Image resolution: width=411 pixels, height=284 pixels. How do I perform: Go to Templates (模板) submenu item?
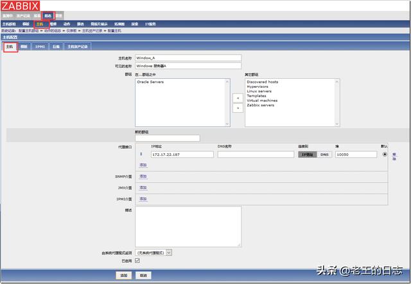(x=26, y=24)
